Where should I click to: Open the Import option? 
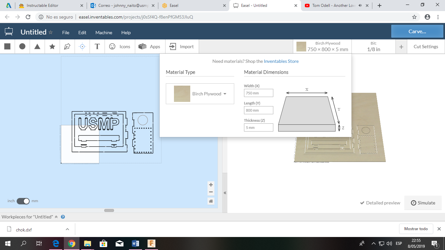[x=182, y=47]
